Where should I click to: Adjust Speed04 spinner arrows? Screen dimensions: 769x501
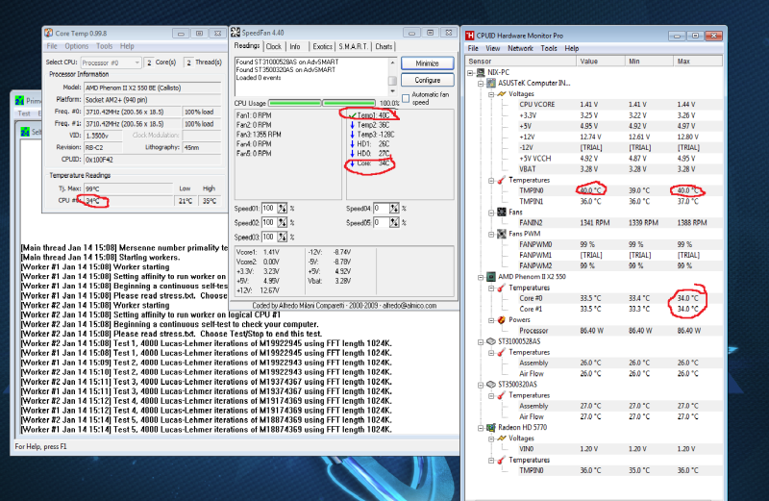[394, 209]
